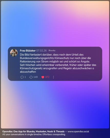Click the repost count 149
Viewport: 110px width, 138px height.
(x=36, y=77)
